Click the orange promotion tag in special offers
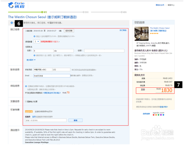The width and height of the screenshot is (184, 145). click(29, 111)
